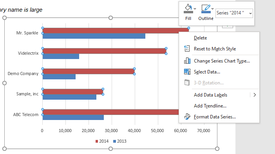Select the ABC Telecom blue 2013 bar
Screen dimensions: 275x154
[x=73, y=117]
